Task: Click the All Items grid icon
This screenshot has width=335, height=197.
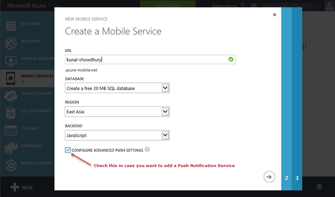Action: click(11, 26)
